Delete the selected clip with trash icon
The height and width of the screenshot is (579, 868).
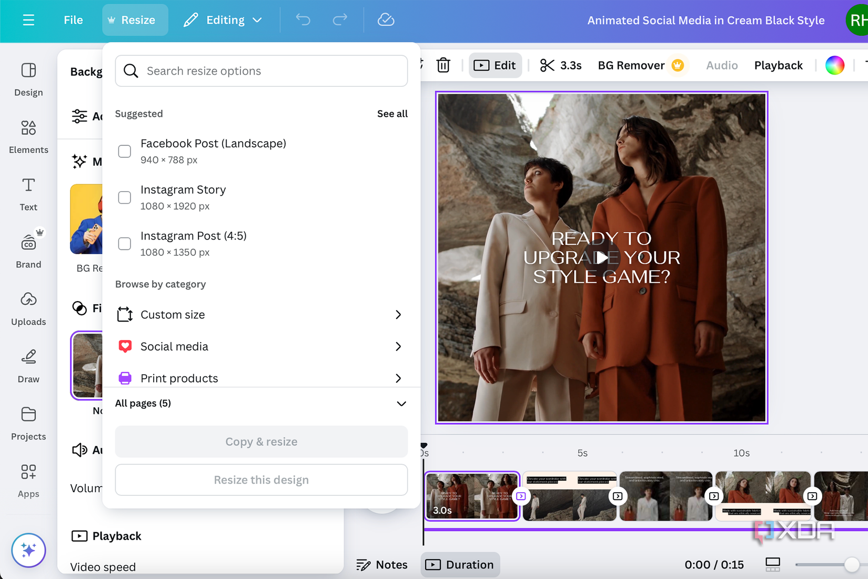click(443, 65)
